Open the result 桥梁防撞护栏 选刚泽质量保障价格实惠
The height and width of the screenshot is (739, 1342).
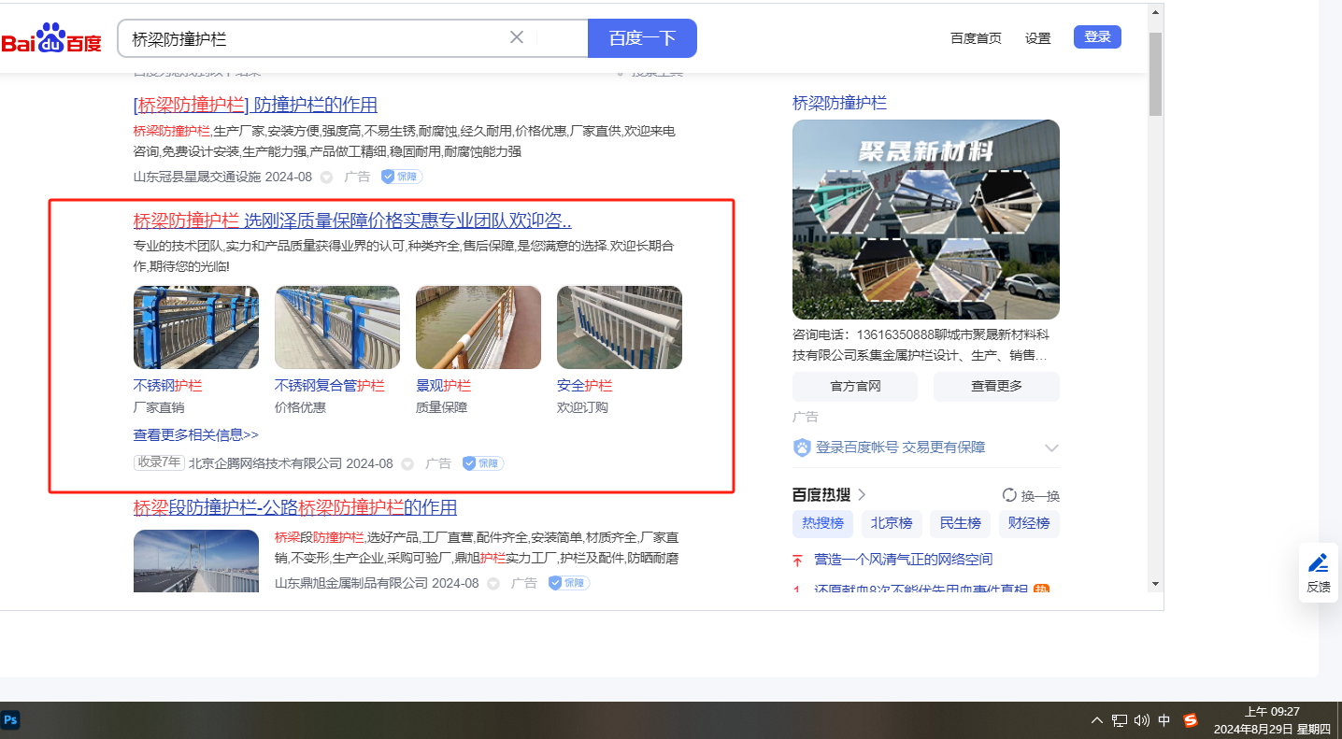click(x=352, y=221)
